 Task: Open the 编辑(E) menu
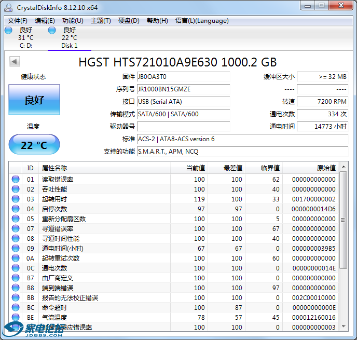click(x=45, y=21)
